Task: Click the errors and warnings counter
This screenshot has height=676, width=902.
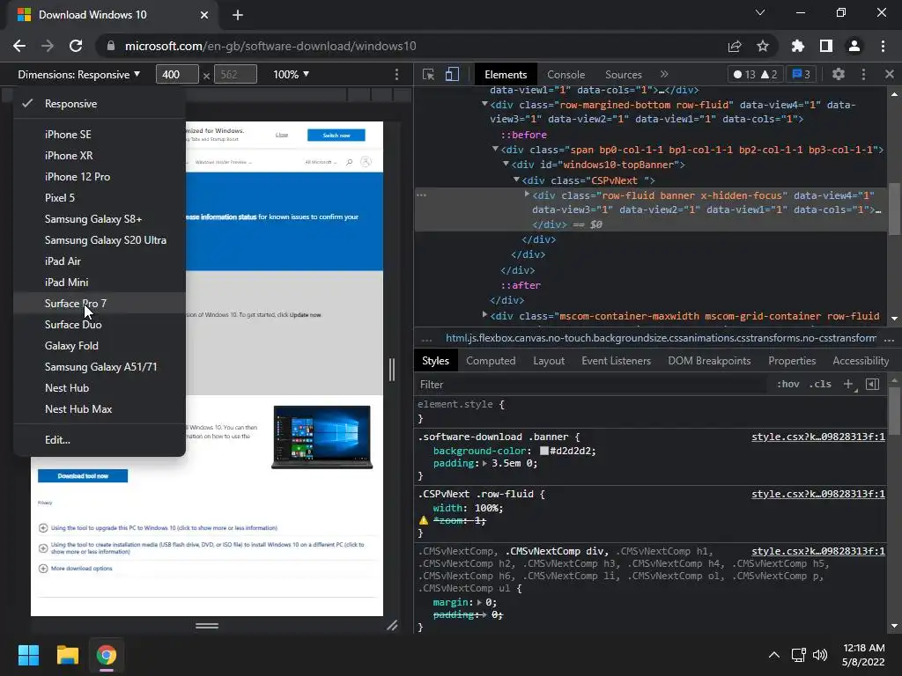Action: tap(755, 74)
